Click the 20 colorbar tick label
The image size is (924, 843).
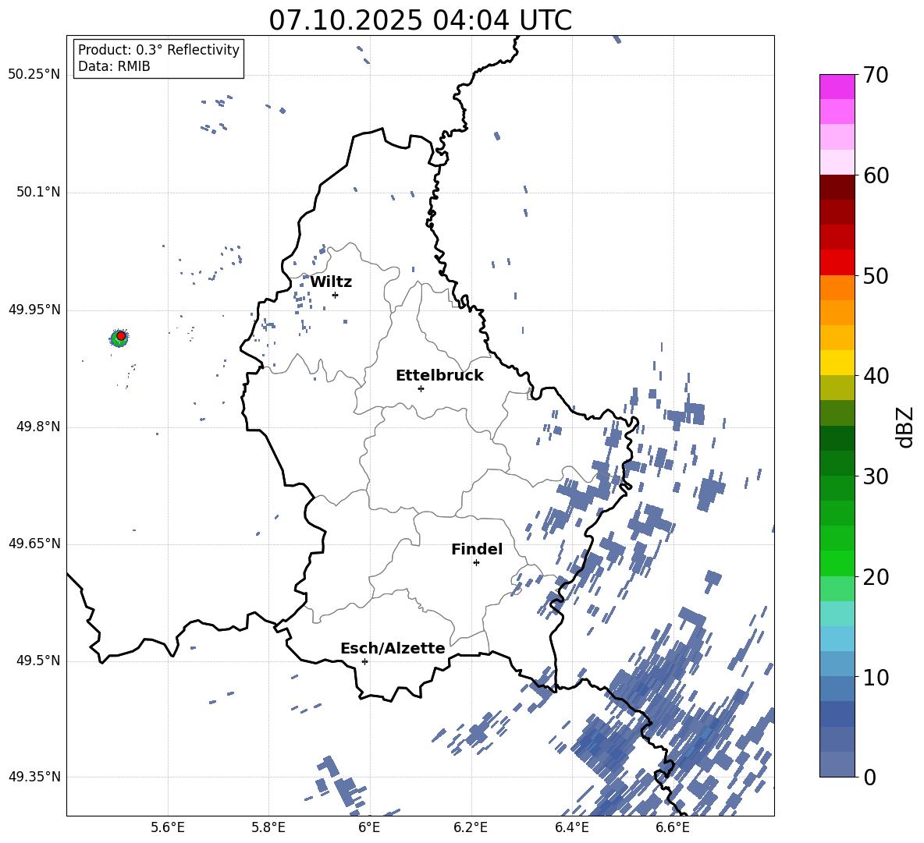875,577
